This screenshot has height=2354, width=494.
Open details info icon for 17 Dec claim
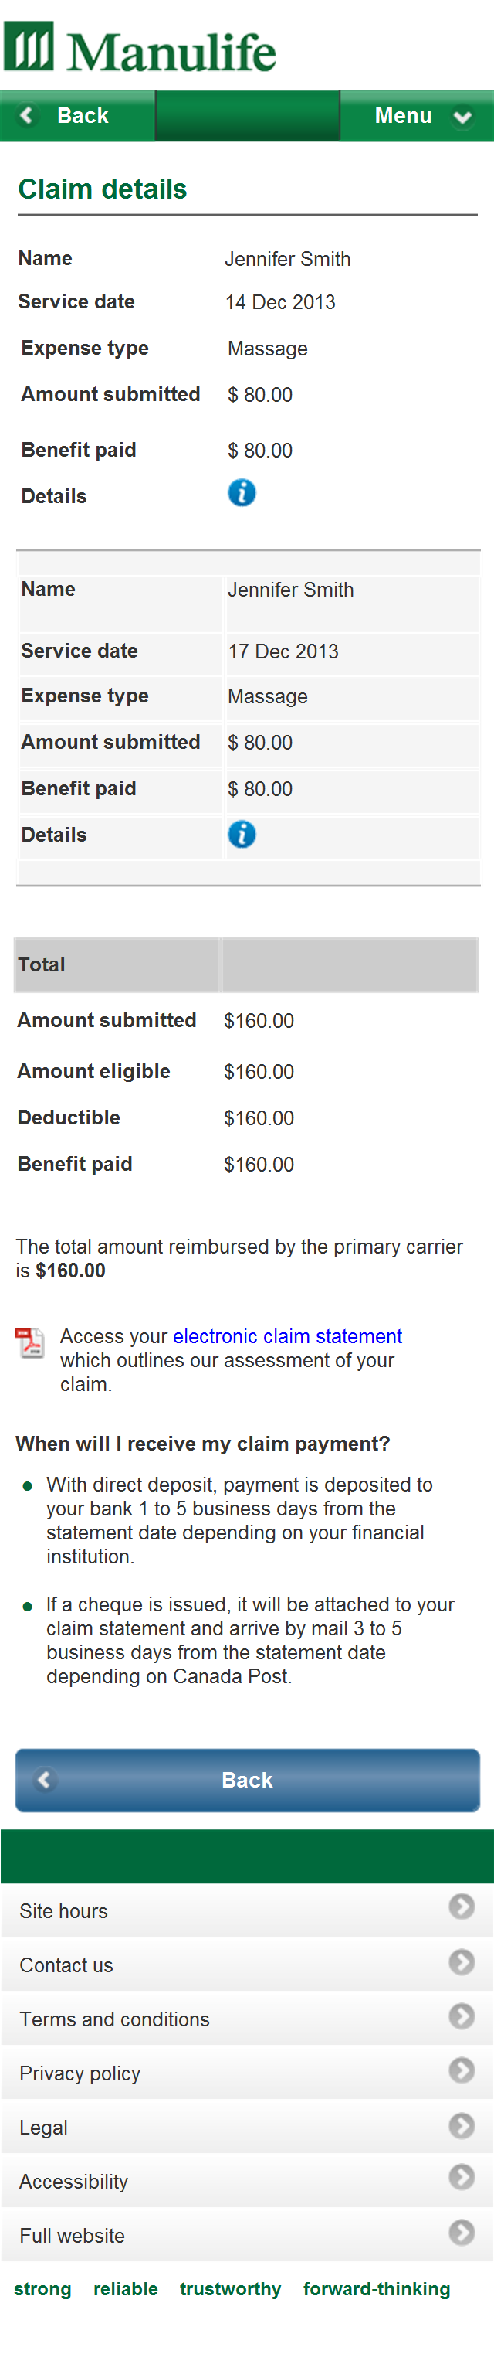[242, 835]
